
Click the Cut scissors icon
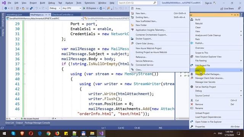coord(192,100)
